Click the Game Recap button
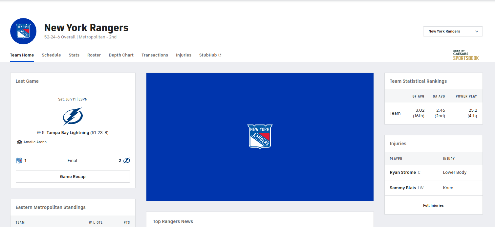This screenshot has width=495, height=227. [73, 176]
